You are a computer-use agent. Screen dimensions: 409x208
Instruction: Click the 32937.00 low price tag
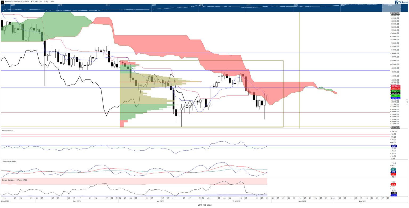[x=395, y=127]
